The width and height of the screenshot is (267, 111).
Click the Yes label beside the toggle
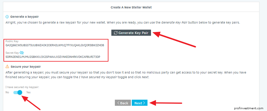point(29,92)
